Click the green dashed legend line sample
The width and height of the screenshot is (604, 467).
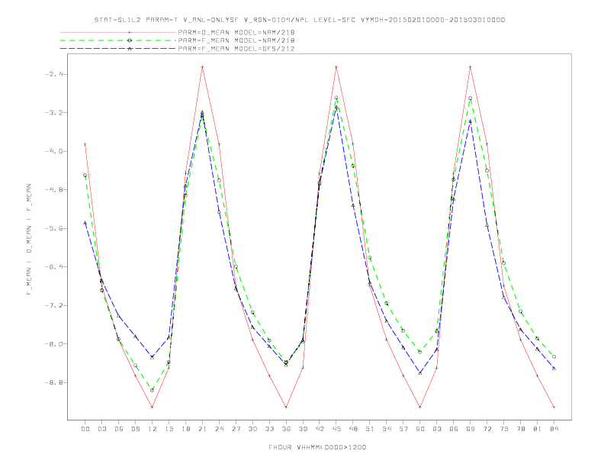(x=118, y=40)
